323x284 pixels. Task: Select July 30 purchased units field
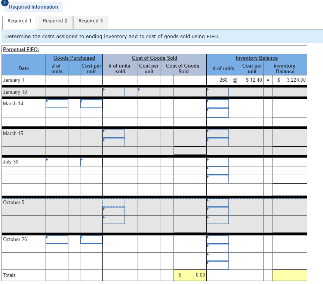click(57, 162)
